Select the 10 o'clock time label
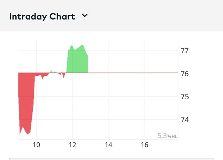The image size is (223, 160). [x=37, y=145]
